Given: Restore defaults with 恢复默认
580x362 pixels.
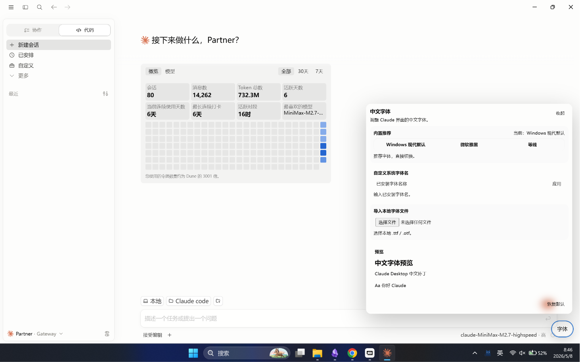Looking at the screenshot, I should click(x=555, y=304).
